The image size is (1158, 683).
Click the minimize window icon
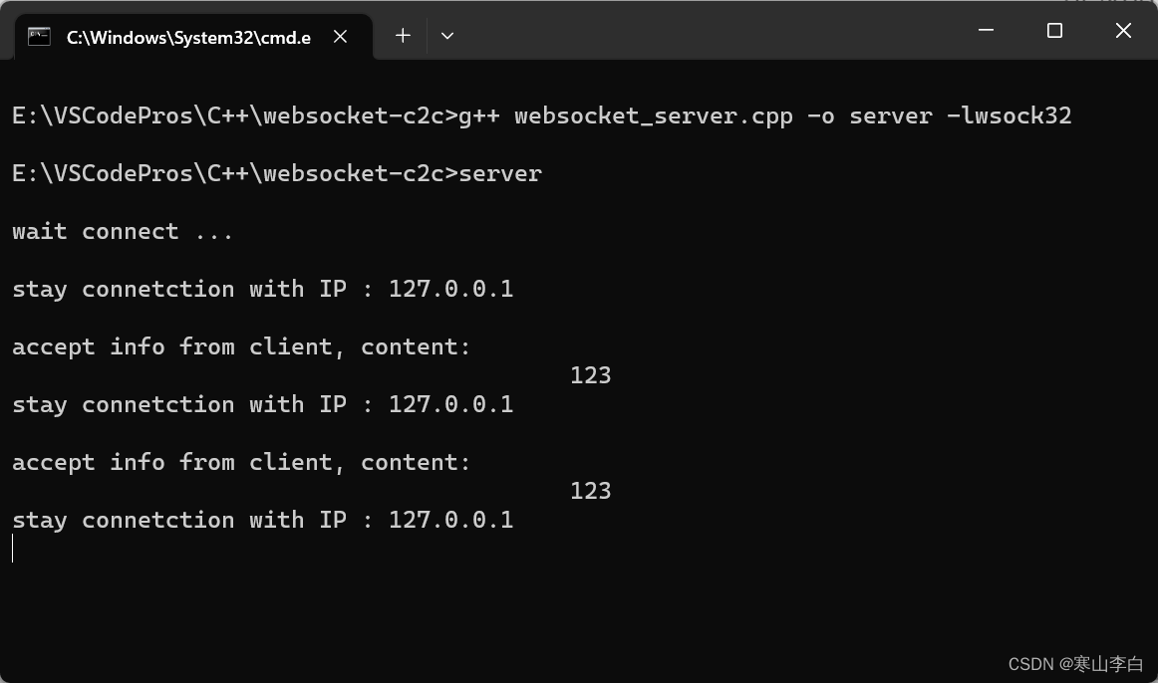click(x=985, y=31)
